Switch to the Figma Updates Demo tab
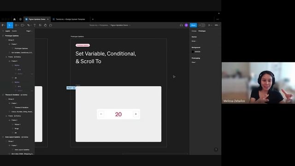 [x=37, y=19]
